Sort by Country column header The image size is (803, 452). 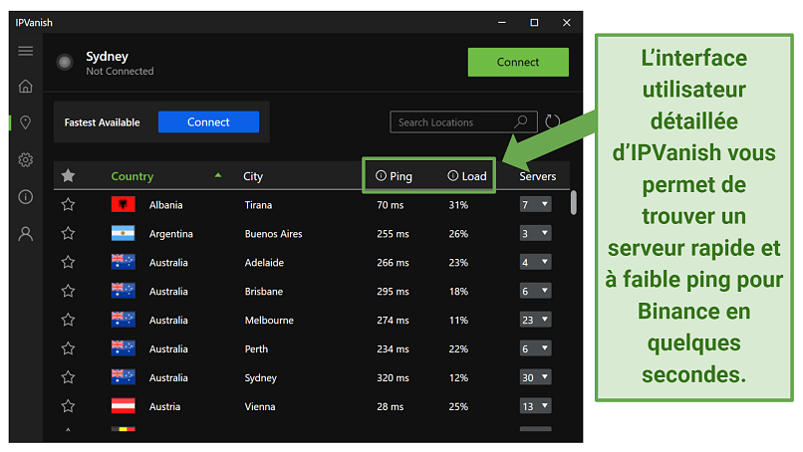coord(133,176)
